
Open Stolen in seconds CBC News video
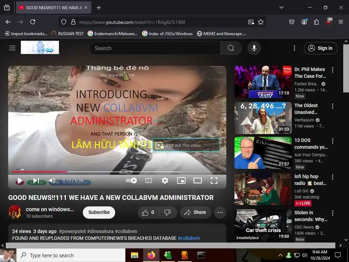coord(263,225)
